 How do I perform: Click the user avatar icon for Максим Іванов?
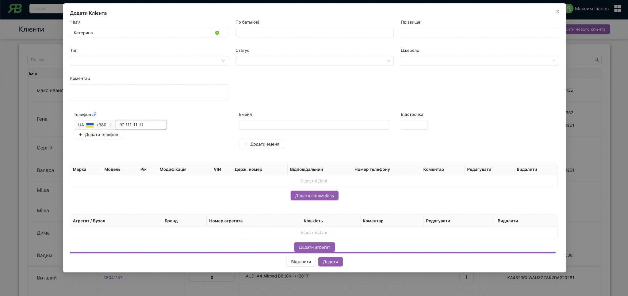tap(569, 9)
